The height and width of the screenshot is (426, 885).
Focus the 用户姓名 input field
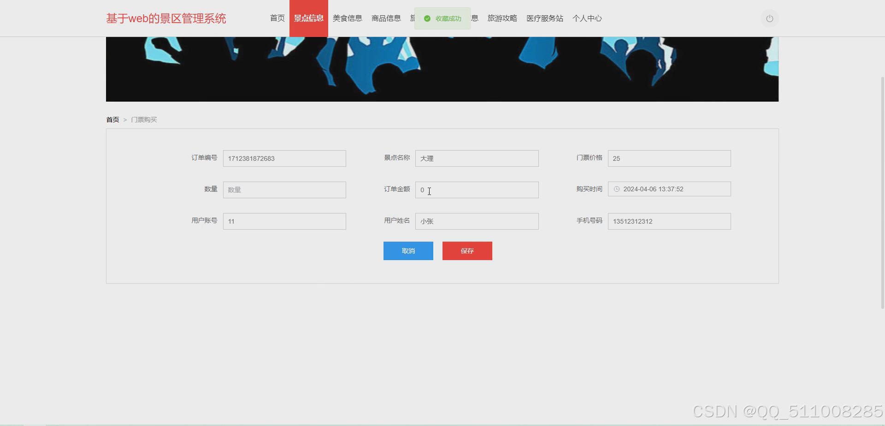(477, 221)
